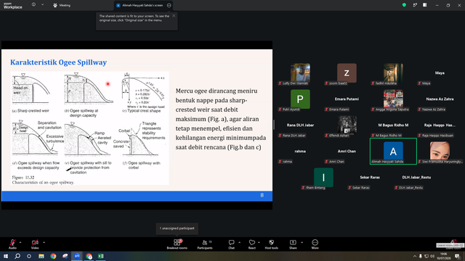The height and width of the screenshot is (261, 465).
Task: Click the green encryption shield icon
Action: 404,5
